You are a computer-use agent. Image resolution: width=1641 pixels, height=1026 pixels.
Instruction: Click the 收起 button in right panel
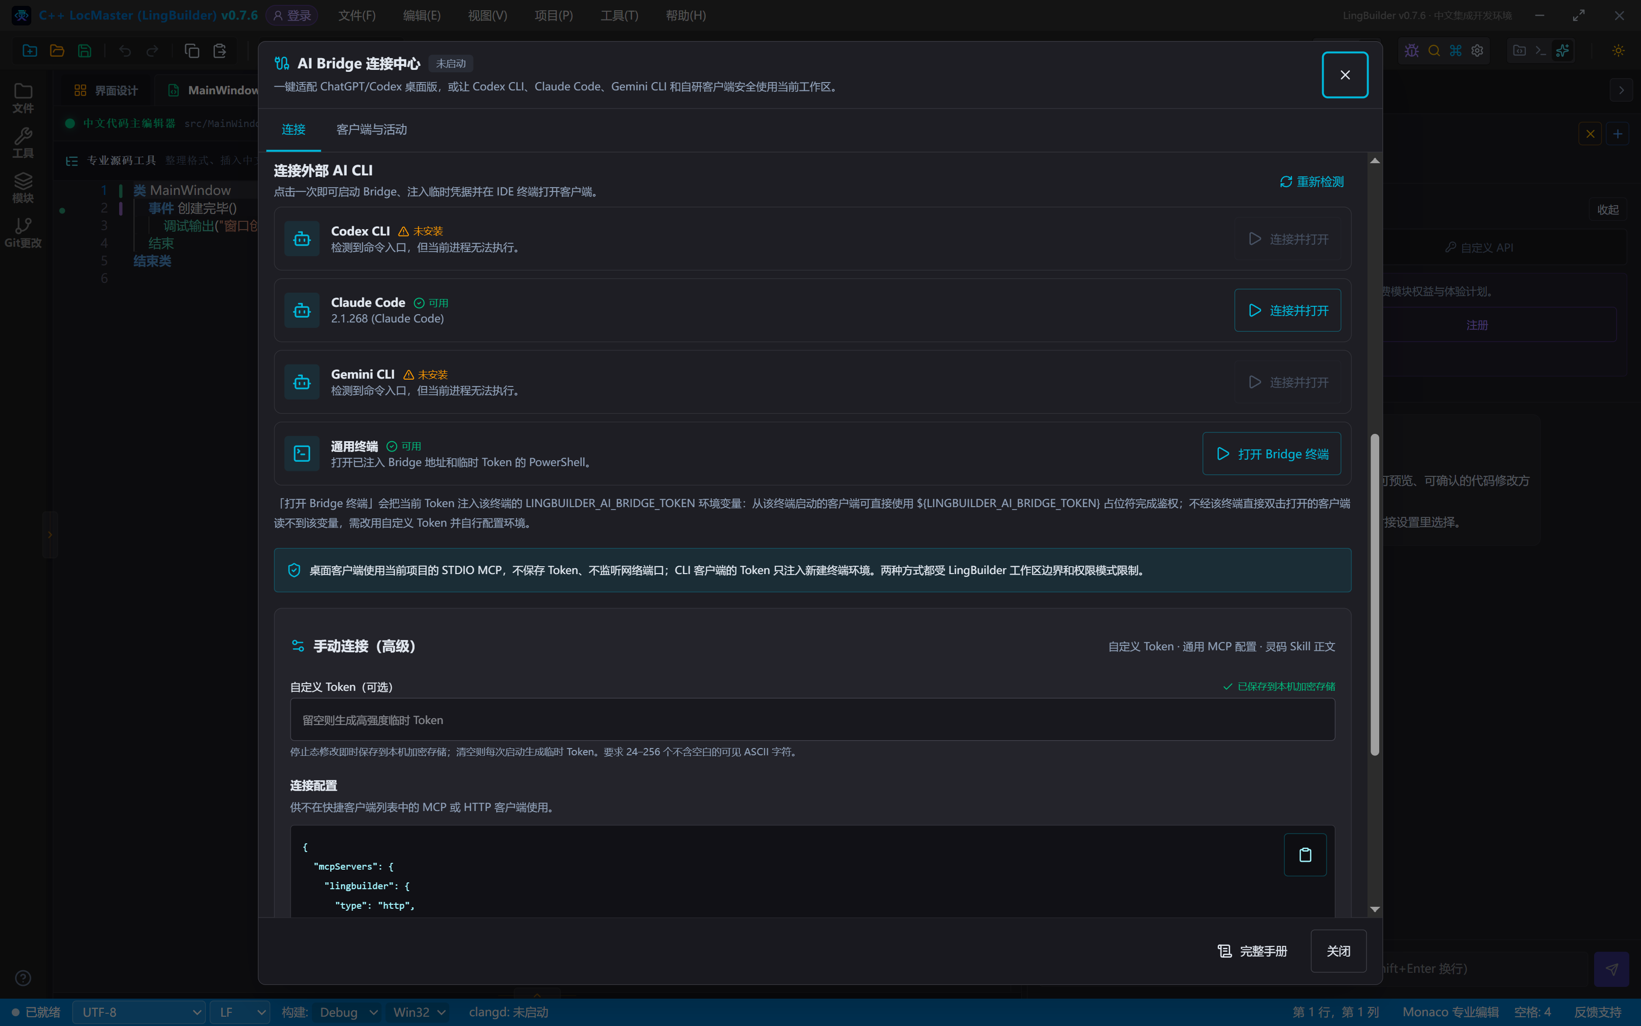click(1608, 210)
